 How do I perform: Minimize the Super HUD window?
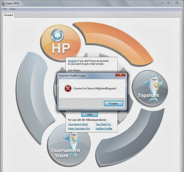pyautogui.click(x=163, y=3)
